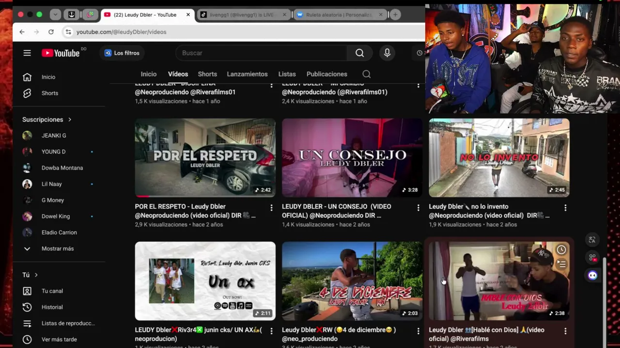
Task: Reload the page
Action: 51,32
